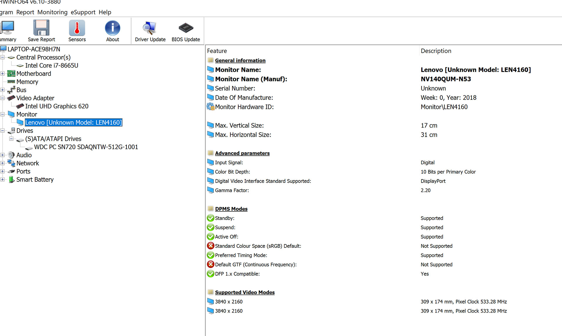
Task: Click the Serial Number row
Action: tap(384, 88)
